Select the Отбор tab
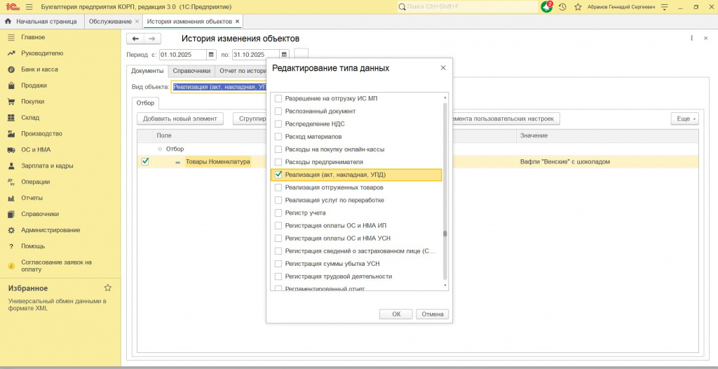The height and width of the screenshot is (369, 718). point(145,102)
